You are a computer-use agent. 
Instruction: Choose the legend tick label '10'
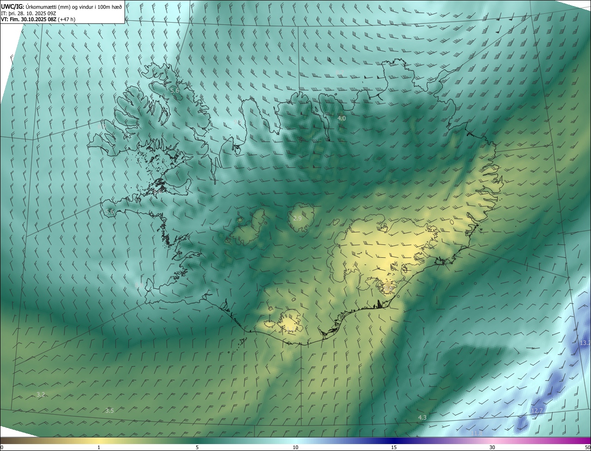pyautogui.click(x=295, y=447)
